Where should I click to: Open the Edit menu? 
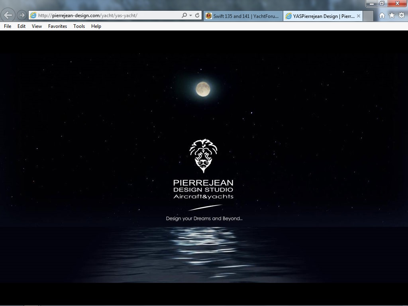pyautogui.click(x=22, y=26)
